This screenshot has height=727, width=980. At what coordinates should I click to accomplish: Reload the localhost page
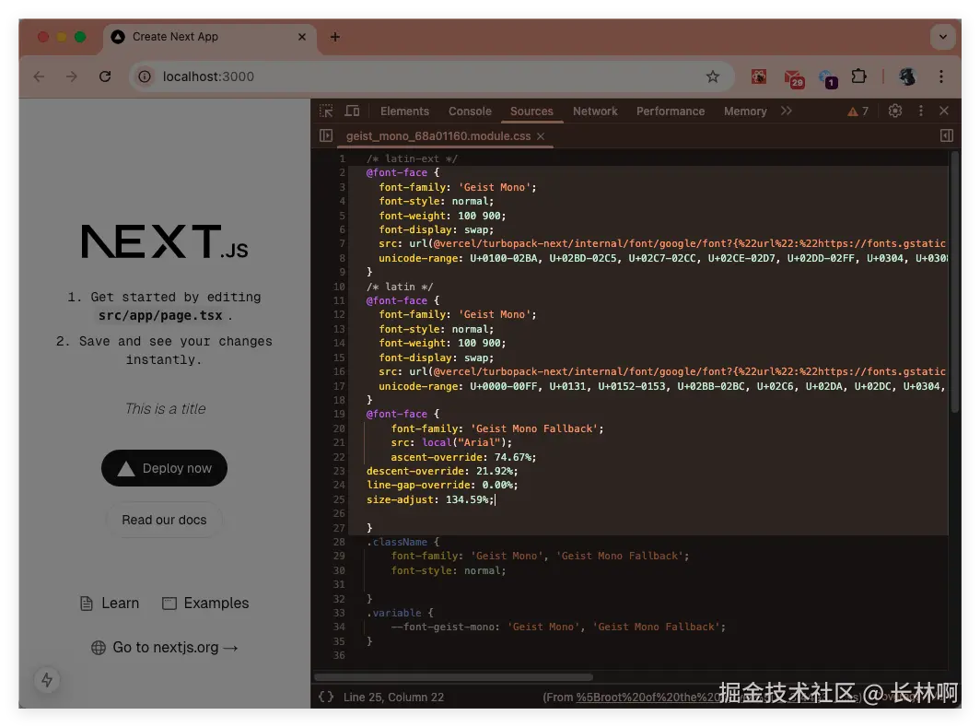[x=105, y=76]
